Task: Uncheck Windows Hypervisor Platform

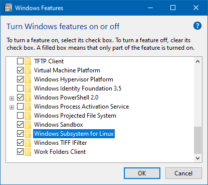Action: tap(20, 79)
